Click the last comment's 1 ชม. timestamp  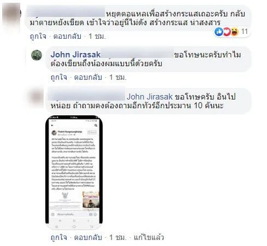point(117,237)
